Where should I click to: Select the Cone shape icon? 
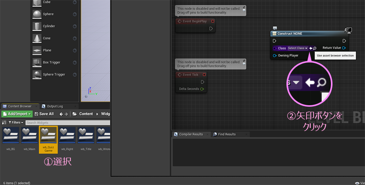point(37,38)
